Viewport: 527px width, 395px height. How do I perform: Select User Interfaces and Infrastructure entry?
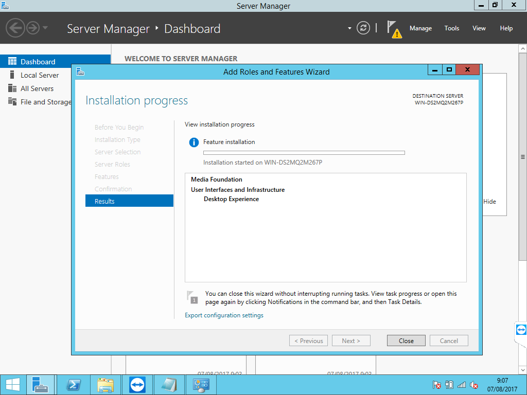(x=238, y=190)
